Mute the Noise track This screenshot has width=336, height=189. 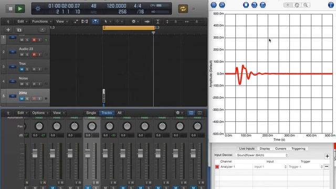pyautogui.click(x=22, y=84)
